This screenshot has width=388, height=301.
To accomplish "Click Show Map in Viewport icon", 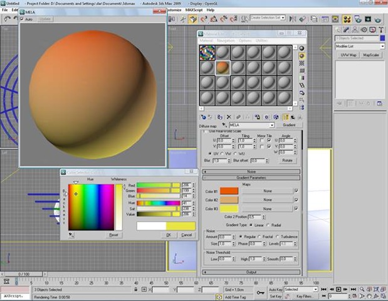I will (275, 117).
